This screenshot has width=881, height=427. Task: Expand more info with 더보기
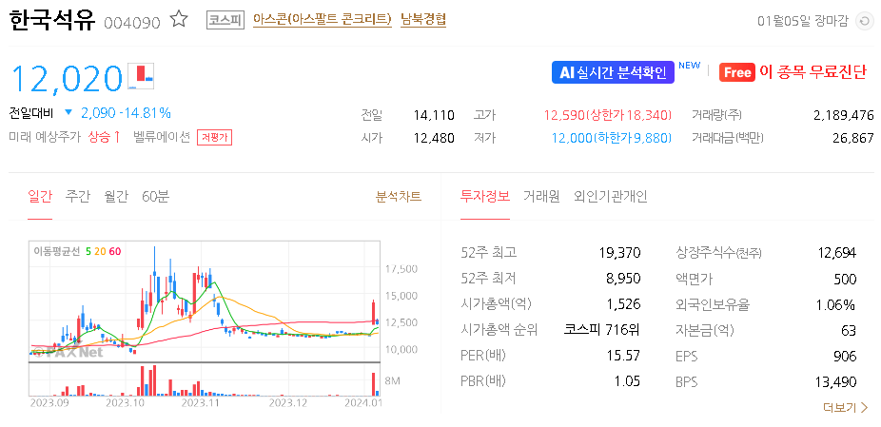(x=845, y=407)
